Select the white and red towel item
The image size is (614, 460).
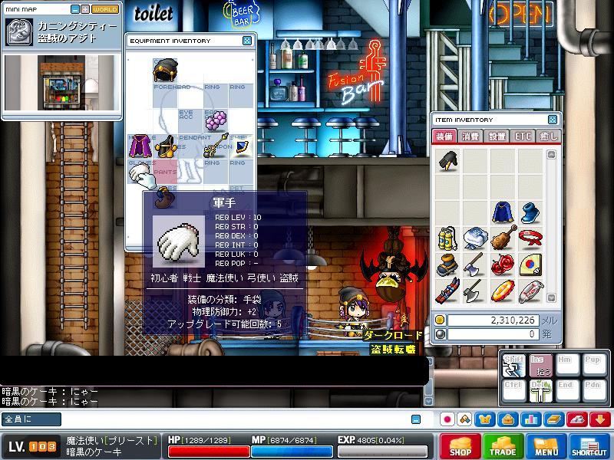click(530, 291)
